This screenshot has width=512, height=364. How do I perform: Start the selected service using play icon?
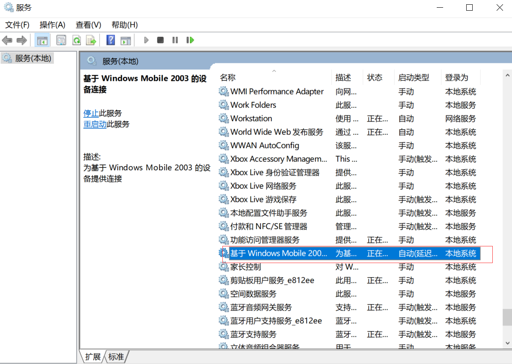(146, 40)
